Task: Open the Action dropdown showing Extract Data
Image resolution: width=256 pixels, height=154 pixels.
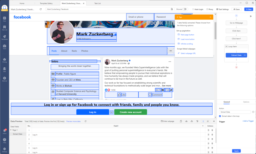Action: click(235, 112)
